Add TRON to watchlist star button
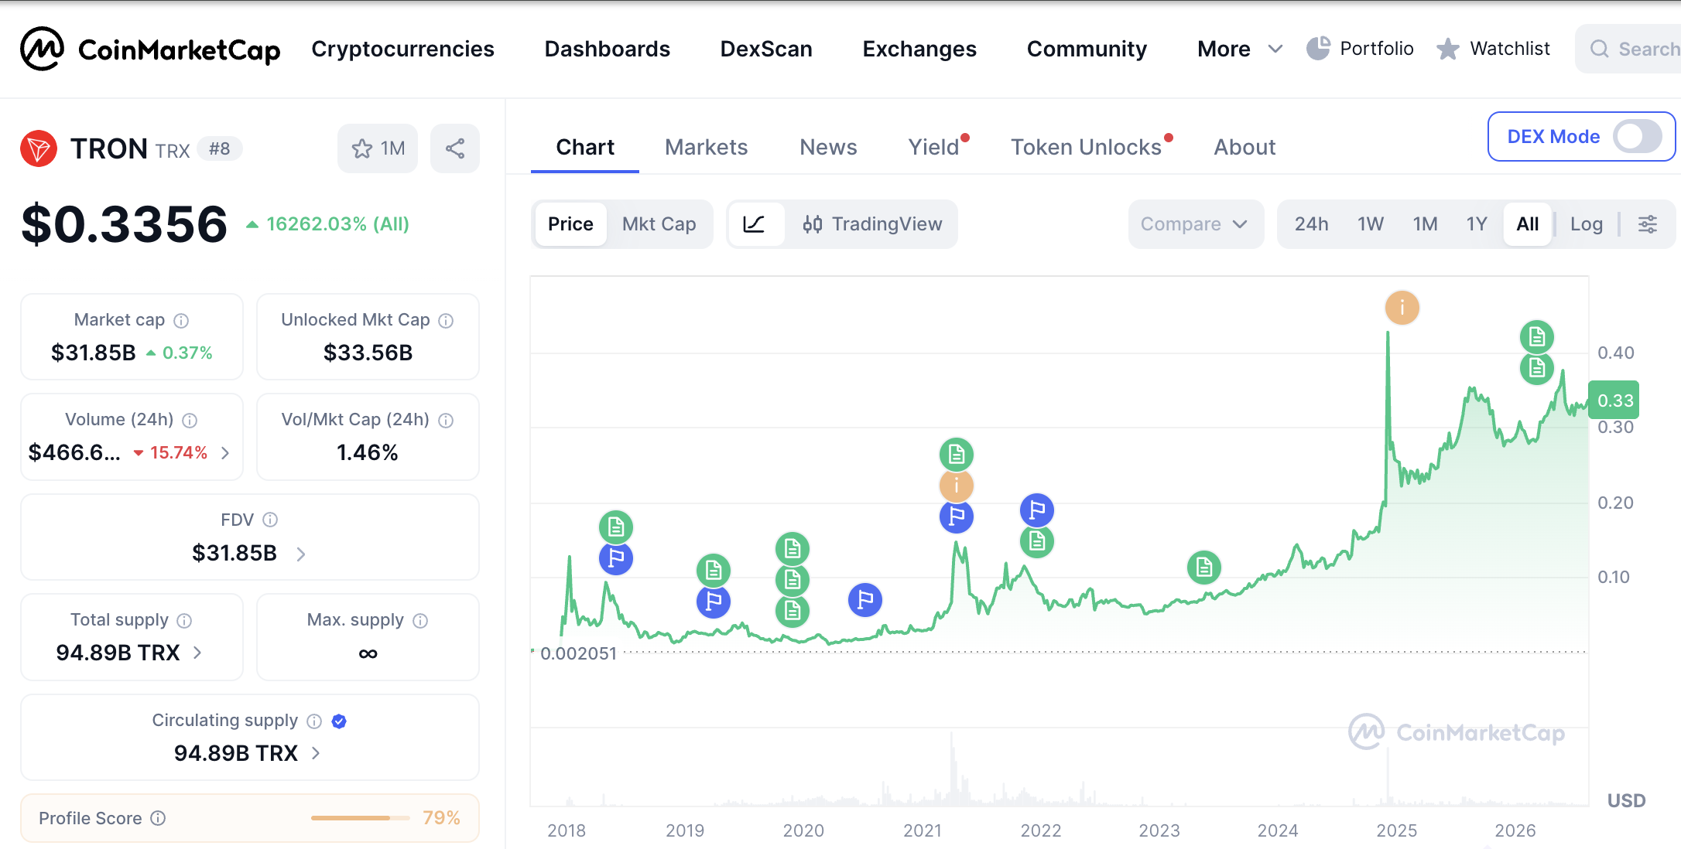The width and height of the screenshot is (1681, 849). [378, 148]
